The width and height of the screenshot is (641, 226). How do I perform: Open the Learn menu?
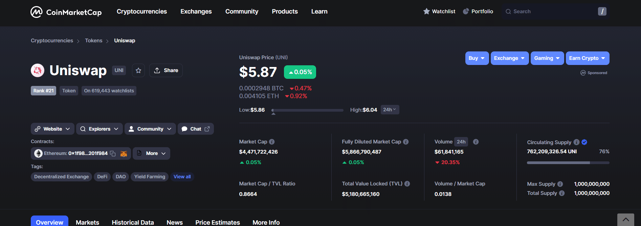click(319, 12)
